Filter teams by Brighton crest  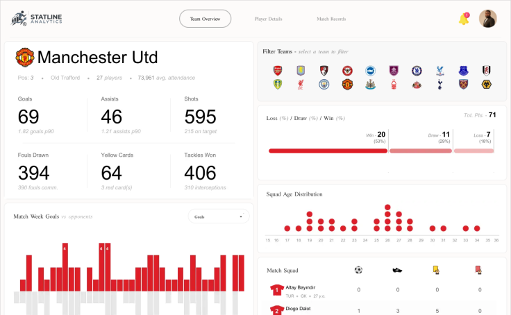(x=370, y=70)
